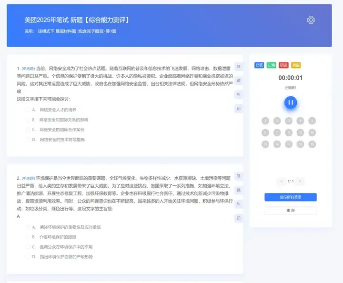
Task: Select option D 网络安全的技术防范措施
Action: pyautogui.click(x=55, y=140)
